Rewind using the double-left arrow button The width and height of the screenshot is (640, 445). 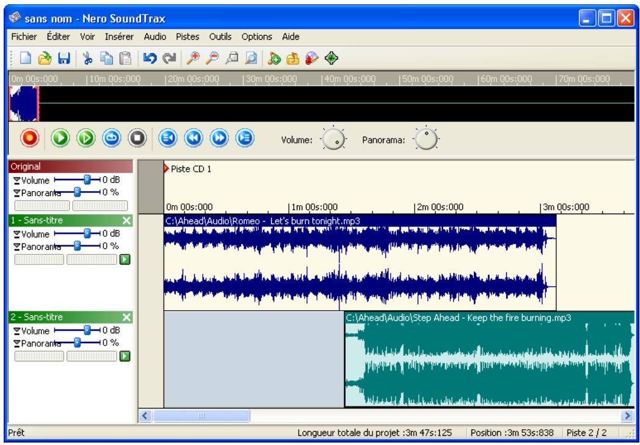[194, 138]
